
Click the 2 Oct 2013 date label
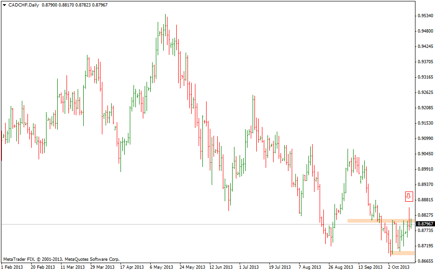pos(399,267)
